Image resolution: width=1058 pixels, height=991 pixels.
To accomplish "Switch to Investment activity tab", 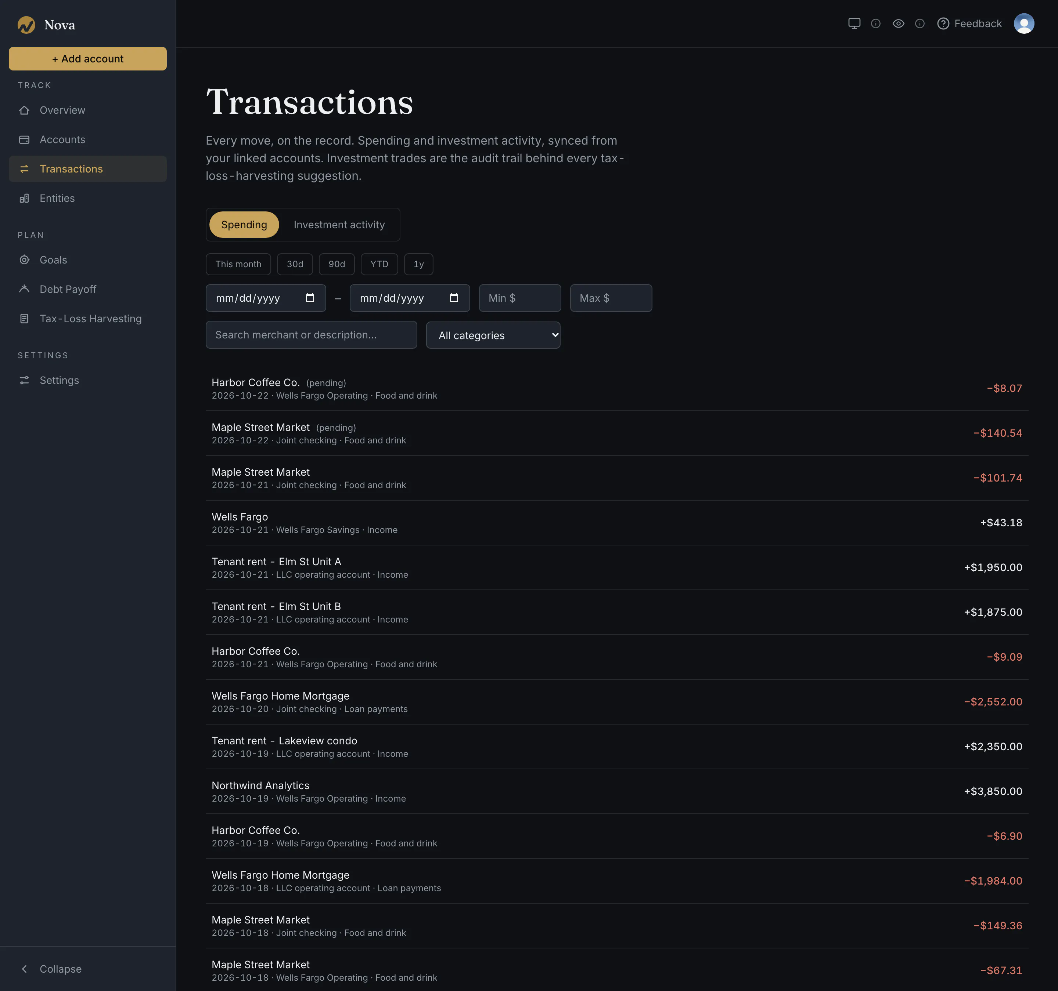I will point(339,224).
